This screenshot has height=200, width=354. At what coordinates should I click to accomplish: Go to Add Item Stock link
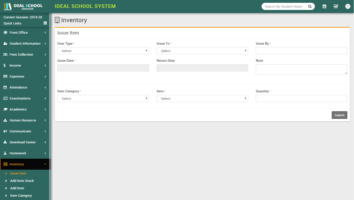coord(22,181)
